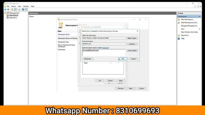Tick the Allow checkbox for Read permission
Screen dimensions: 205x115
(x=111, y=63)
